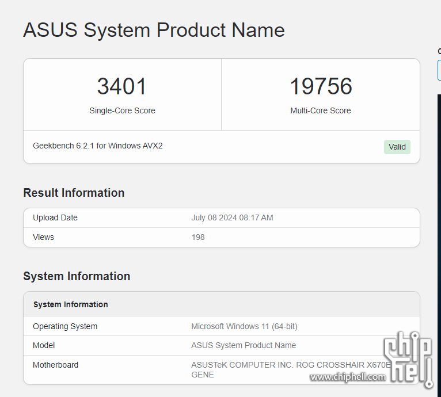Screen dimensions: 441x397
Task: Select the 19756 multi-core score number
Action: point(321,86)
